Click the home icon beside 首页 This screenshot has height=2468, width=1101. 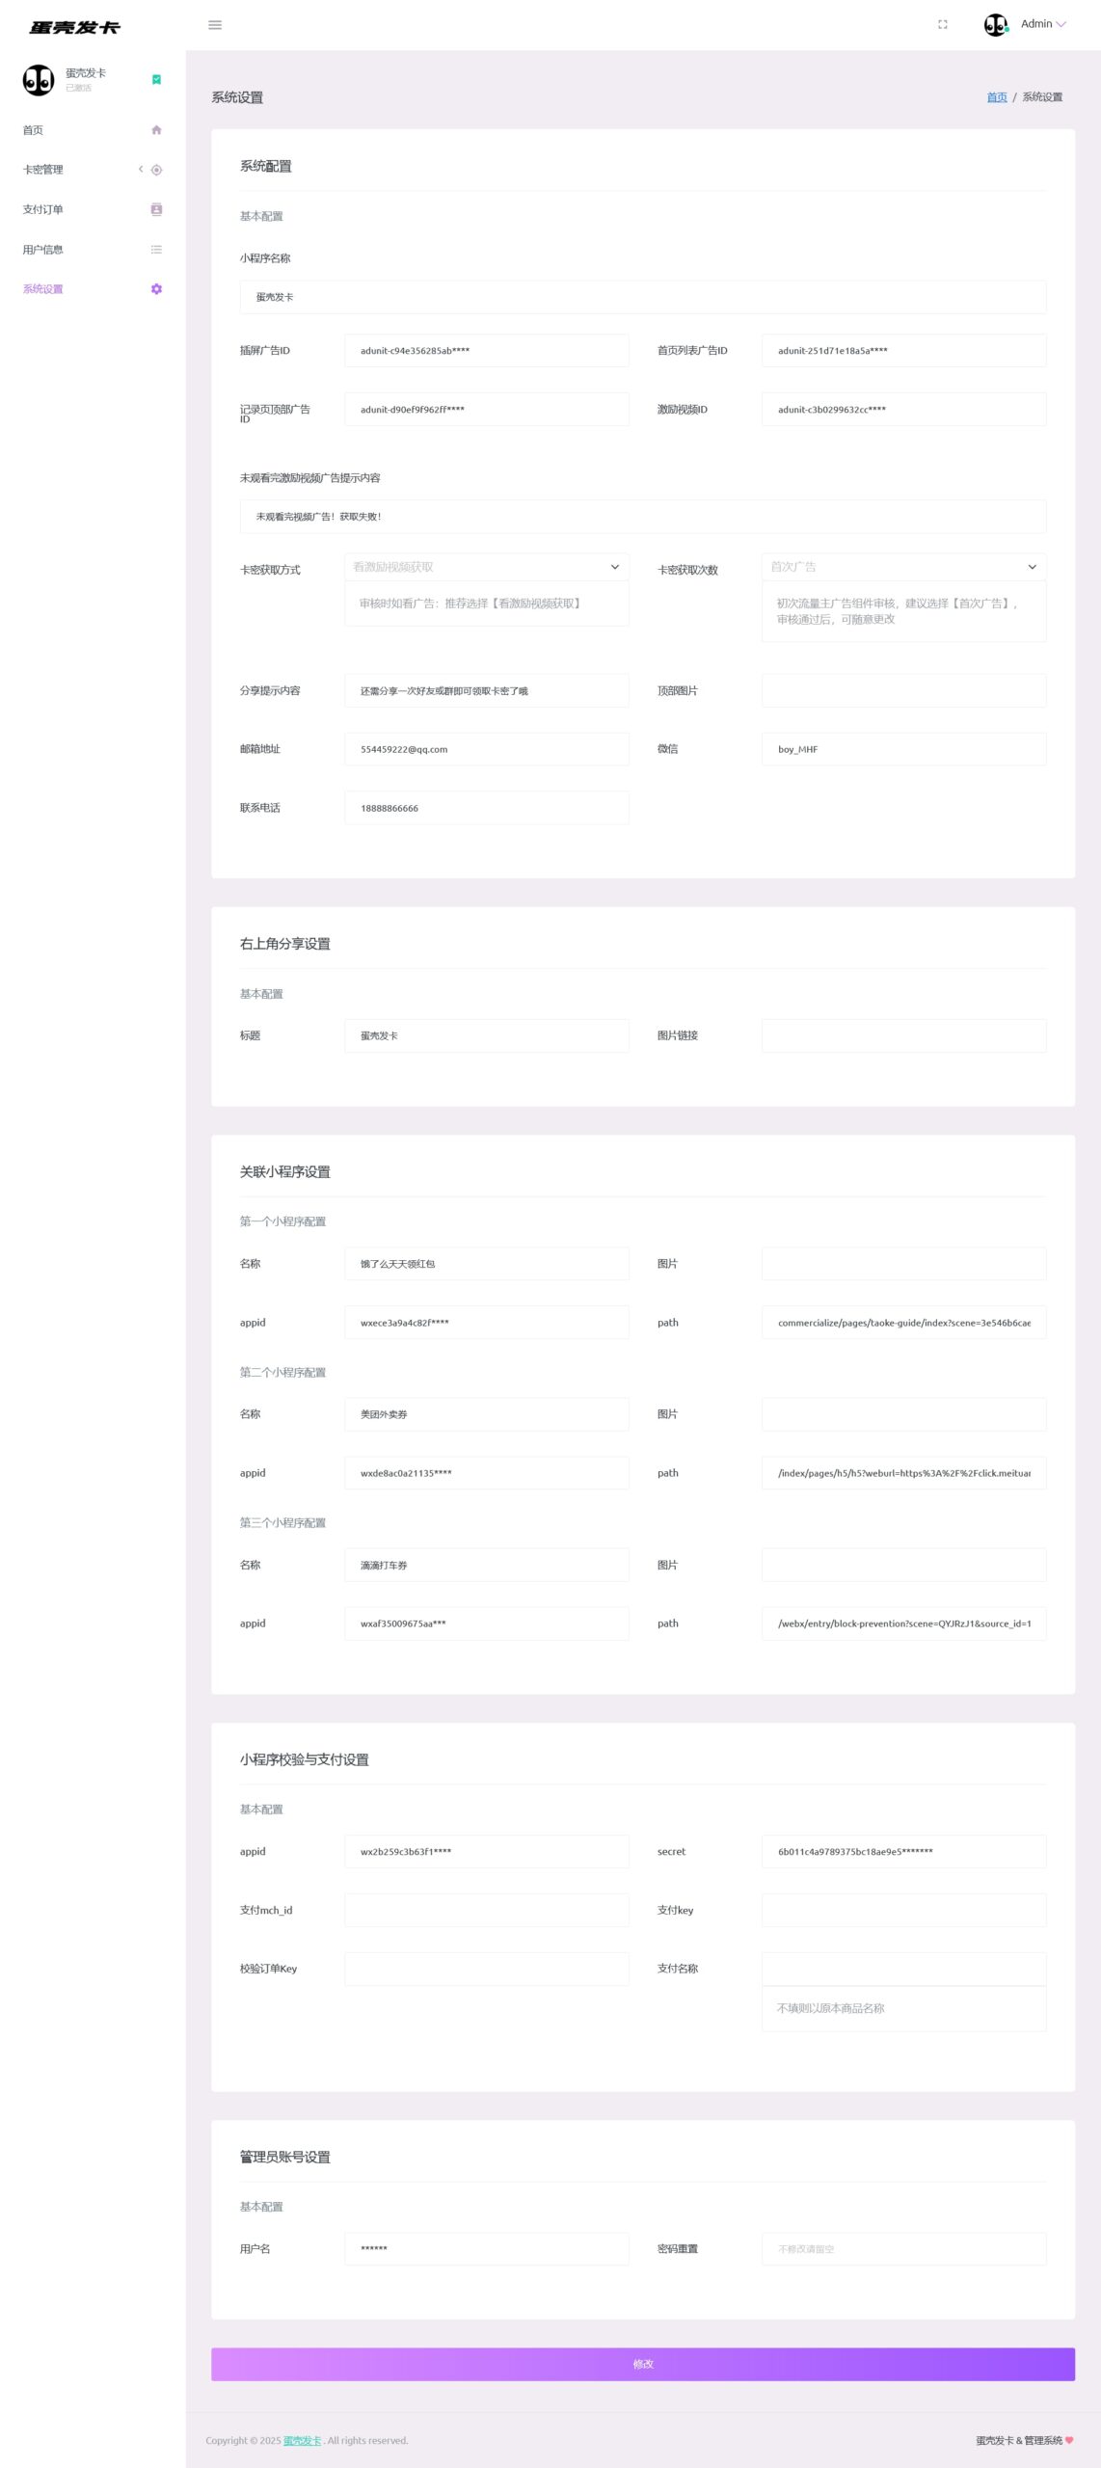pos(156,130)
